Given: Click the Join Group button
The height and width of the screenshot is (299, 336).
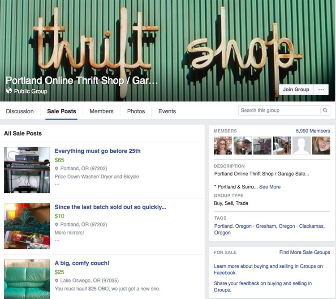Looking at the screenshot, I should [x=296, y=90].
